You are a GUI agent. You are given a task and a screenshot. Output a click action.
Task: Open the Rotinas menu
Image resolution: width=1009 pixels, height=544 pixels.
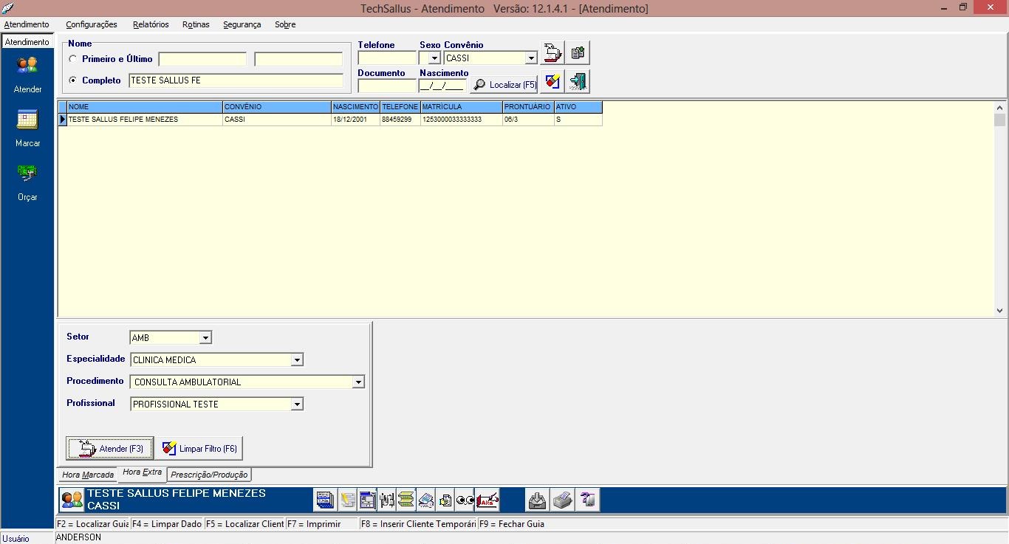pyautogui.click(x=196, y=24)
